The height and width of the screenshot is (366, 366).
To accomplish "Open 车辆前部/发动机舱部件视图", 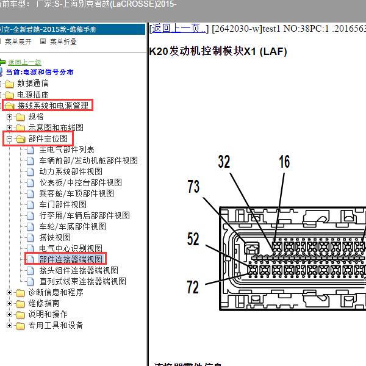I will (88, 160).
